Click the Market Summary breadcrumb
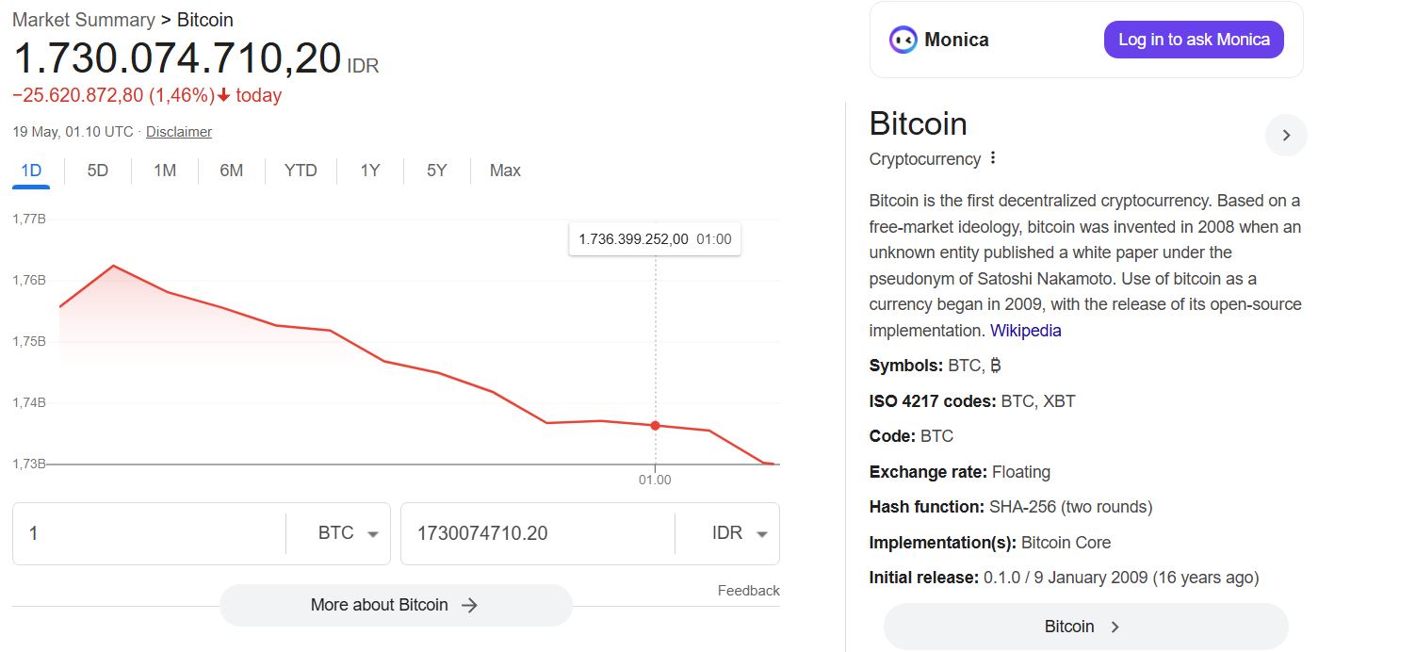This screenshot has height=652, width=1416. pos(81,19)
